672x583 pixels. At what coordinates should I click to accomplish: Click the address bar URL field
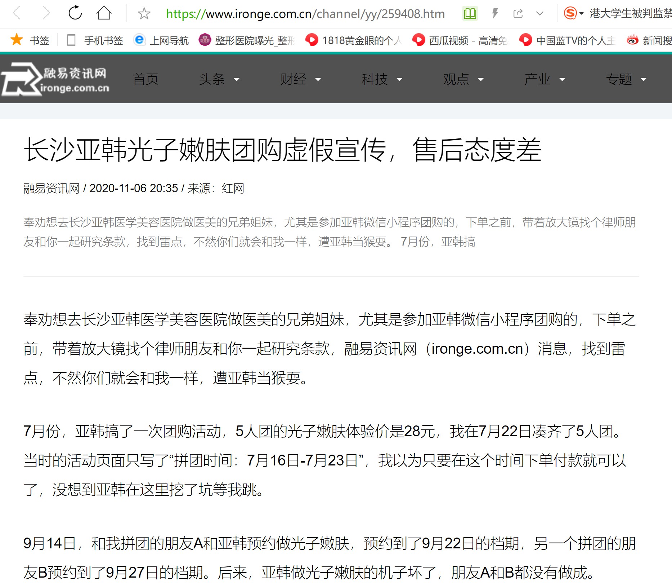tap(305, 14)
